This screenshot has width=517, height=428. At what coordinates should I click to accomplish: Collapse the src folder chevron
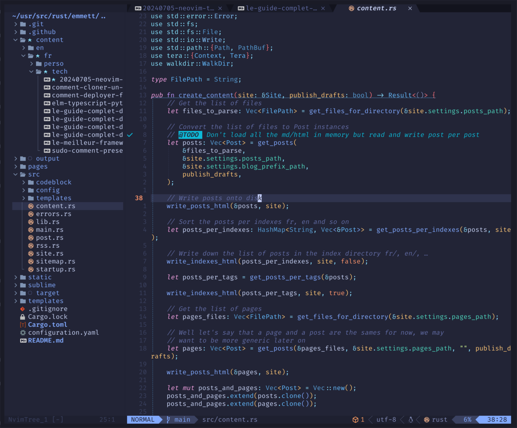point(16,174)
